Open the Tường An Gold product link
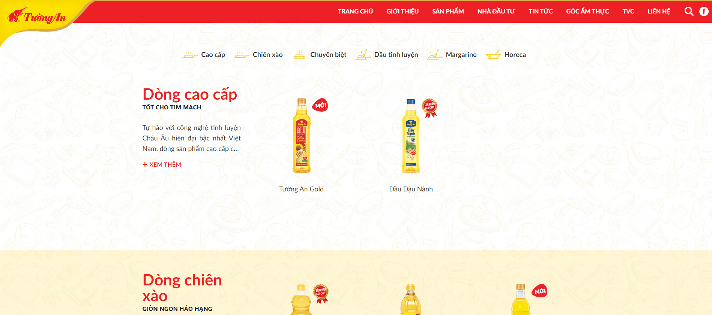Screen dimensions: 712x315 301,189
